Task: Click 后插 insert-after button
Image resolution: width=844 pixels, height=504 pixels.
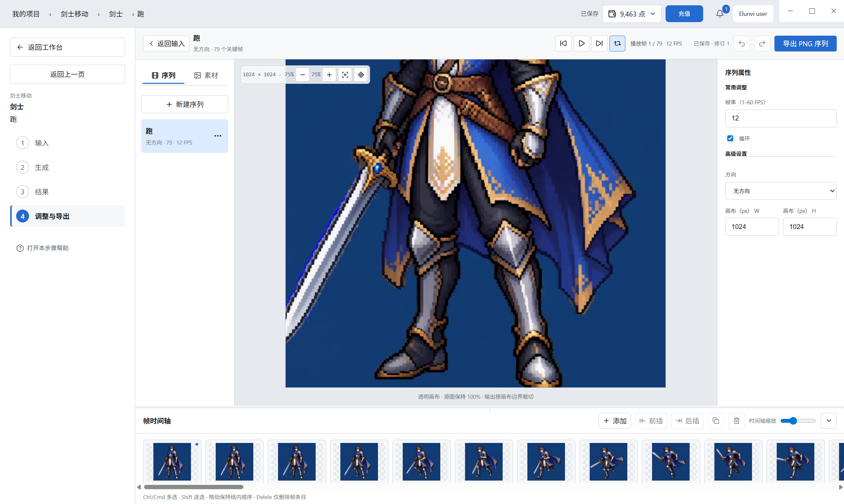Action: (x=687, y=421)
